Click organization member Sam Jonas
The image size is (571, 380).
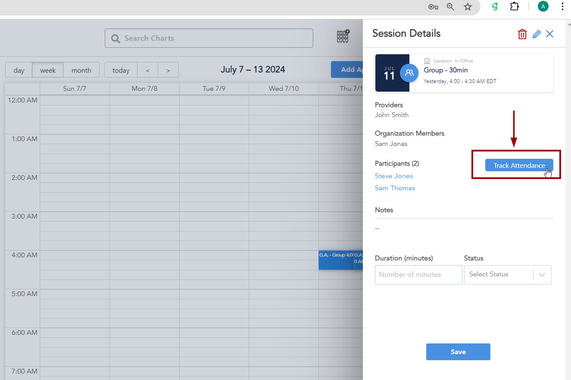pyautogui.click(x=391, y=144)
